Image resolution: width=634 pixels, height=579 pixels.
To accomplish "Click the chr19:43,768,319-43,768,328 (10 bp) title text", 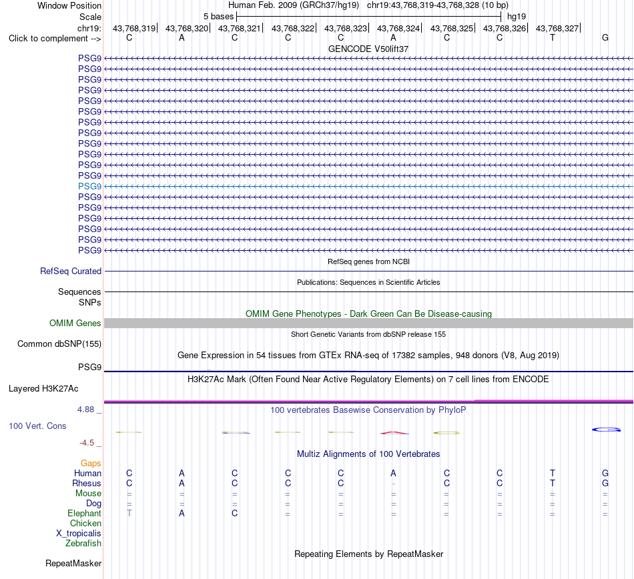I will click(x=438, y=5).
